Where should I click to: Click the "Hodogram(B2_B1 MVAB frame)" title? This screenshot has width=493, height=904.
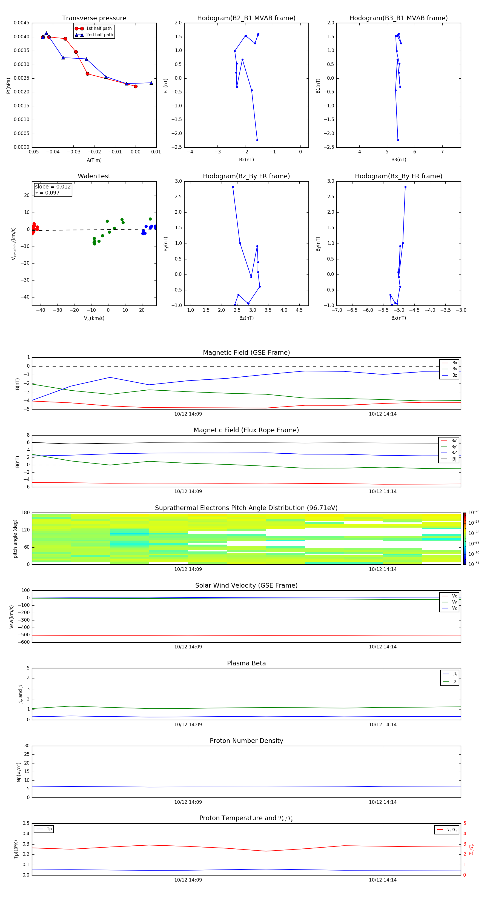coord(246,18)
